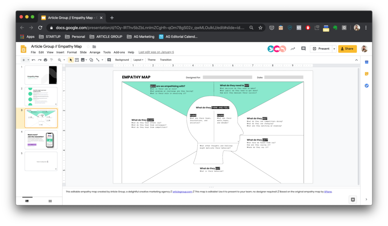
Task: Click the Pocket extension icon
Action: (272, 28)
